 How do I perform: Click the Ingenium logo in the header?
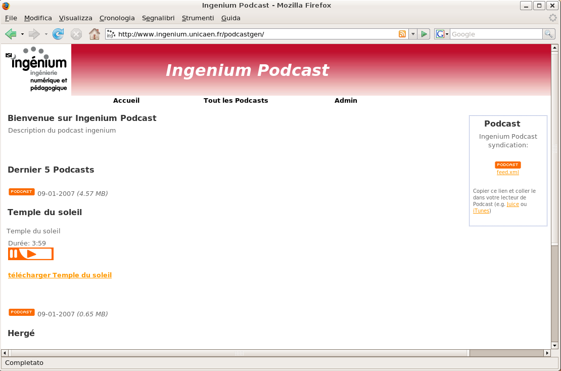pos(35,68)
